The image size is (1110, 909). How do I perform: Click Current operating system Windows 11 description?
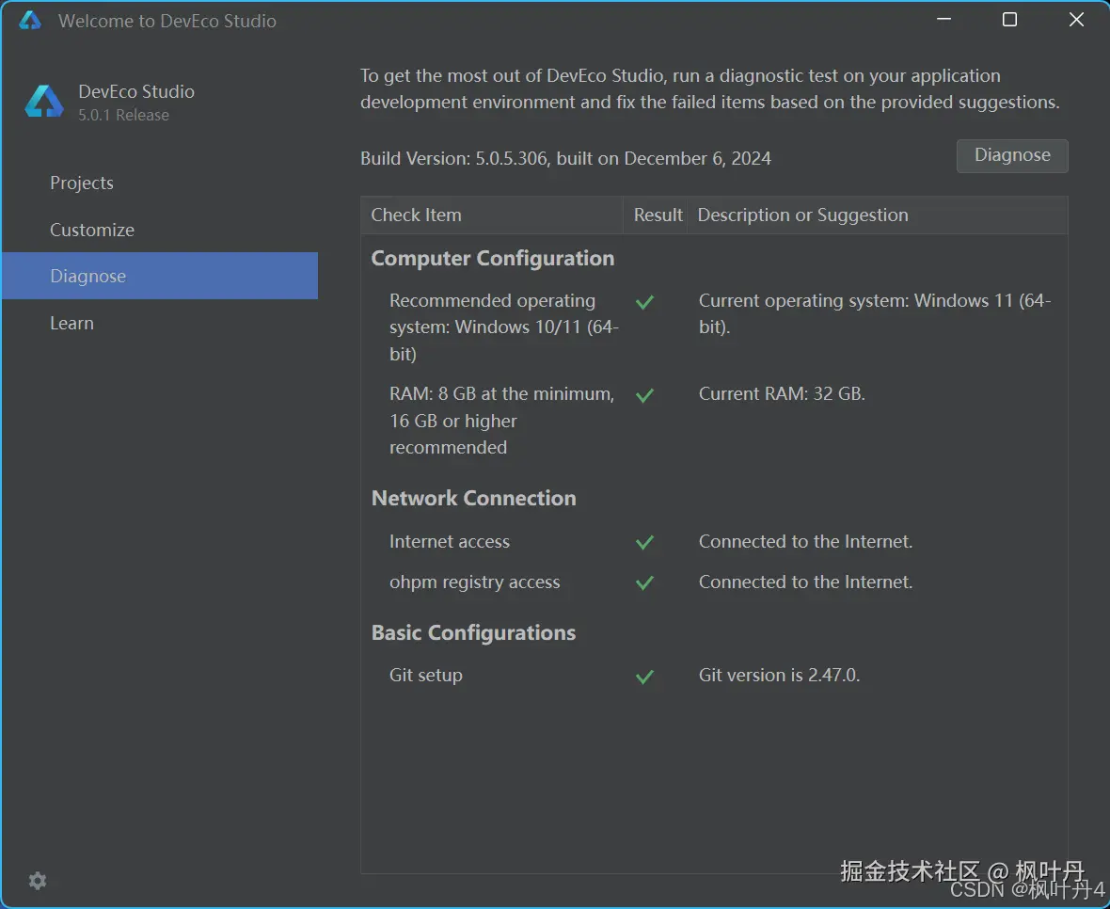tap(875, 313)
